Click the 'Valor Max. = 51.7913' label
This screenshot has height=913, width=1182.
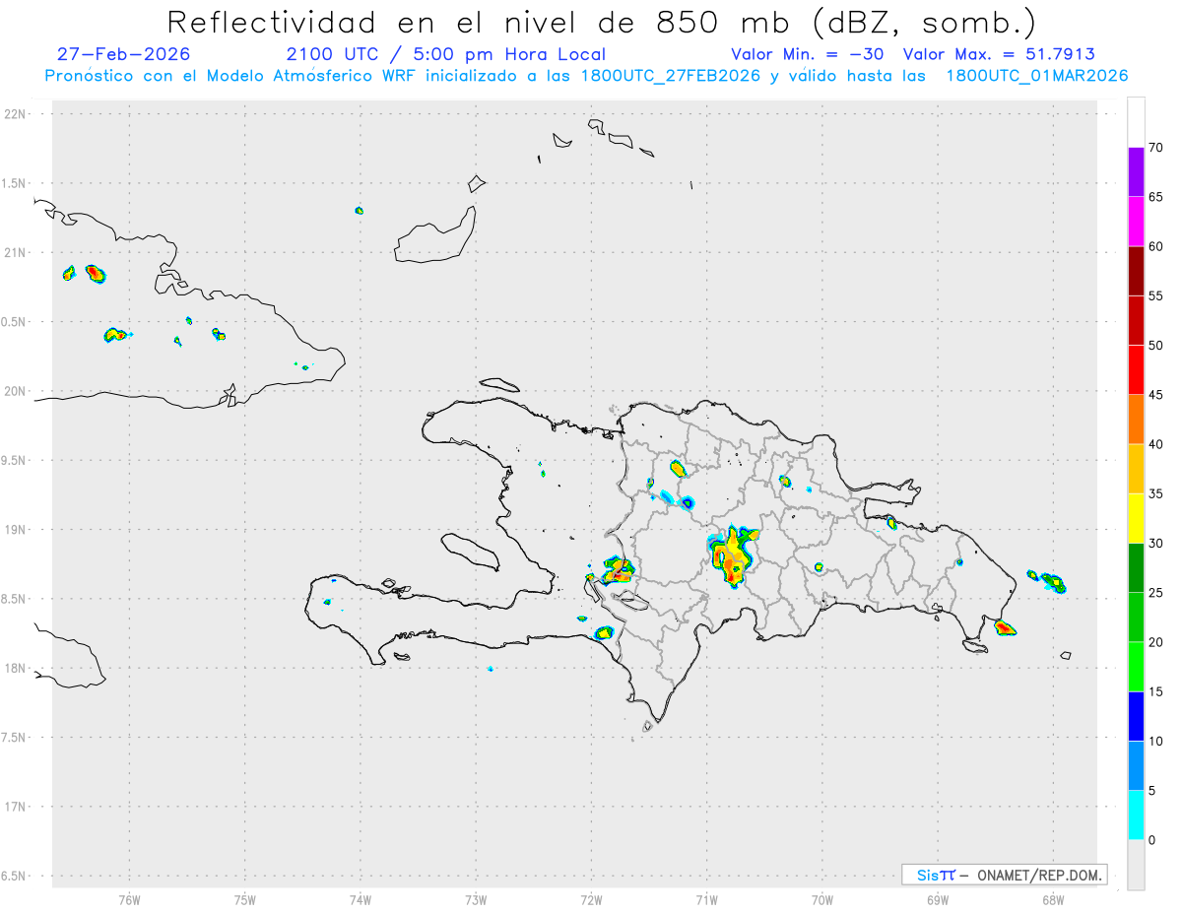pyautogui.click(x=999, y=54)
